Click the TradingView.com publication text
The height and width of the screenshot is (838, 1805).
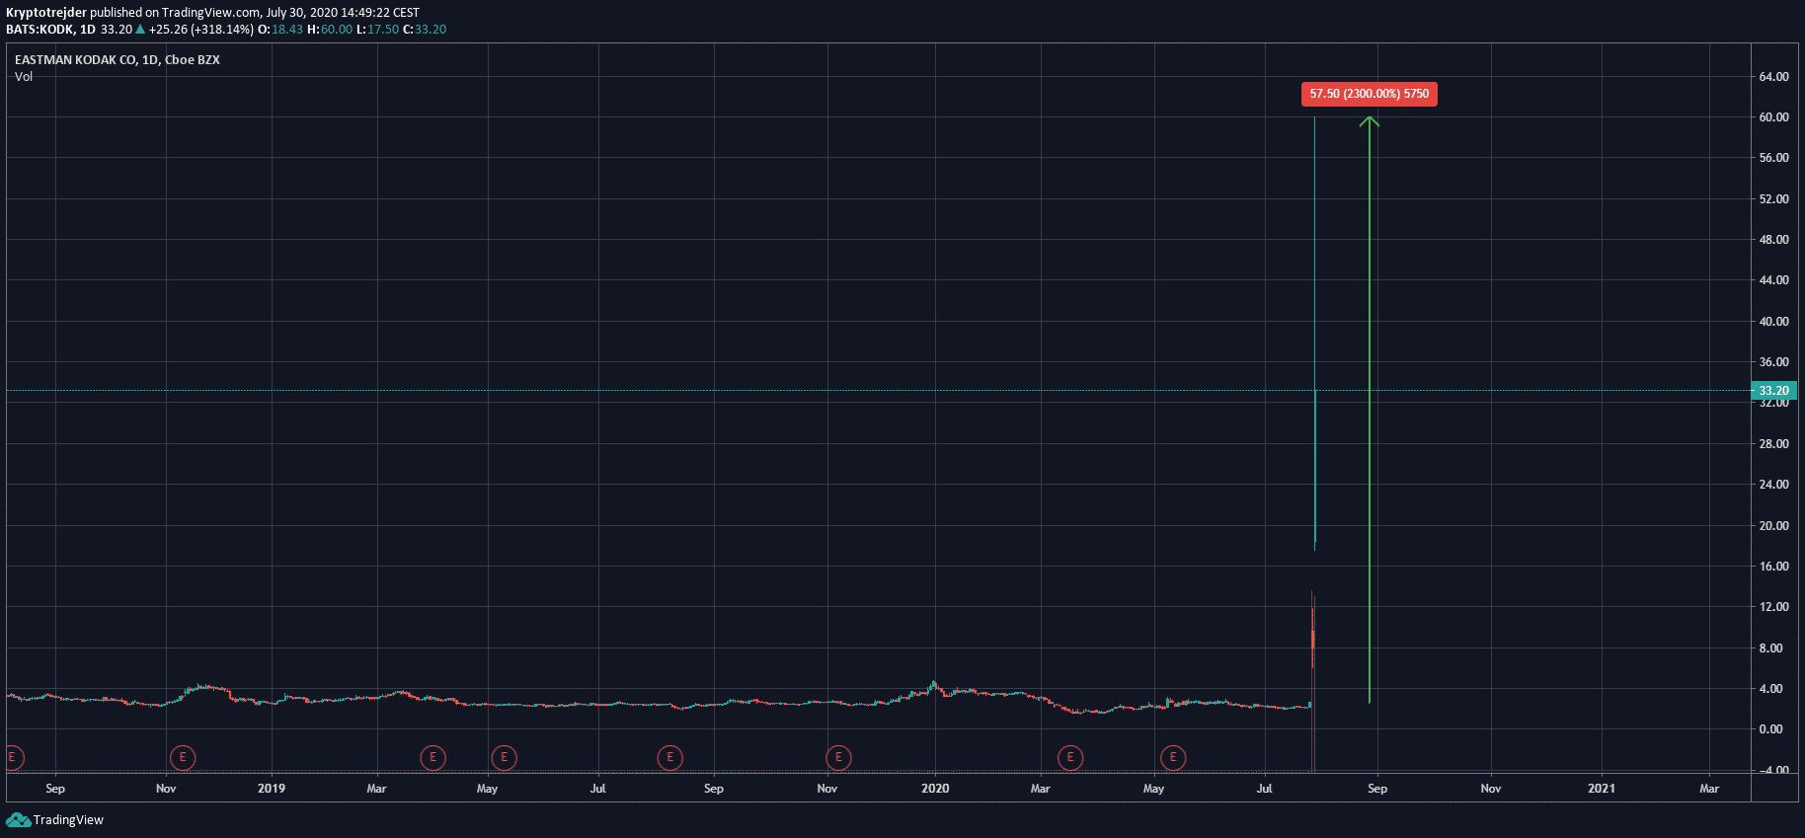pyautogui.click(x=210, y=13)
